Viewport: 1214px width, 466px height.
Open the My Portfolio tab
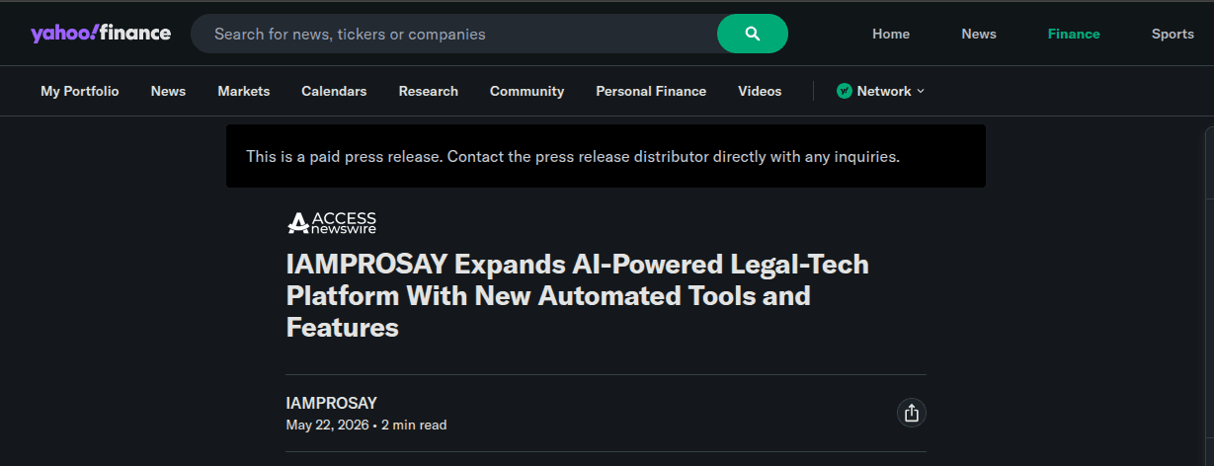80,91
